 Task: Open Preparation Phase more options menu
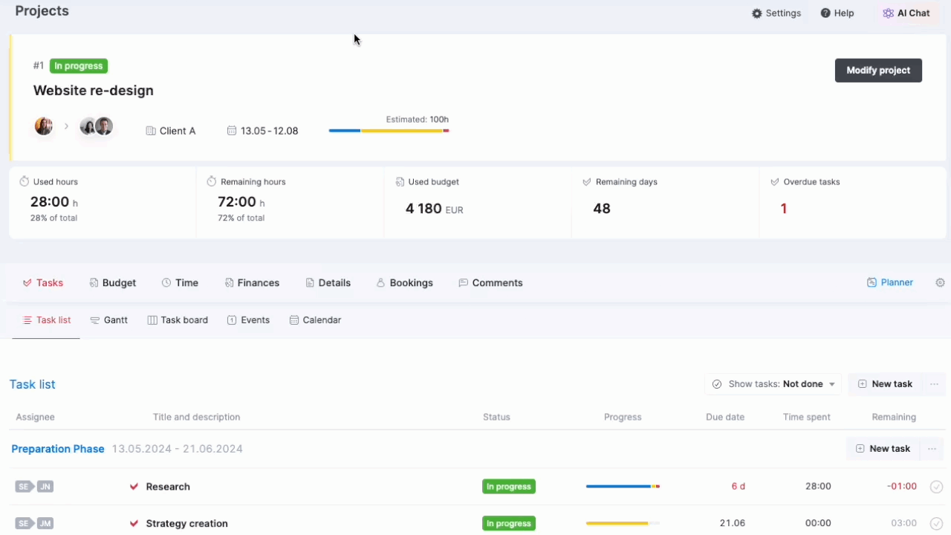[x=932, y=449]
